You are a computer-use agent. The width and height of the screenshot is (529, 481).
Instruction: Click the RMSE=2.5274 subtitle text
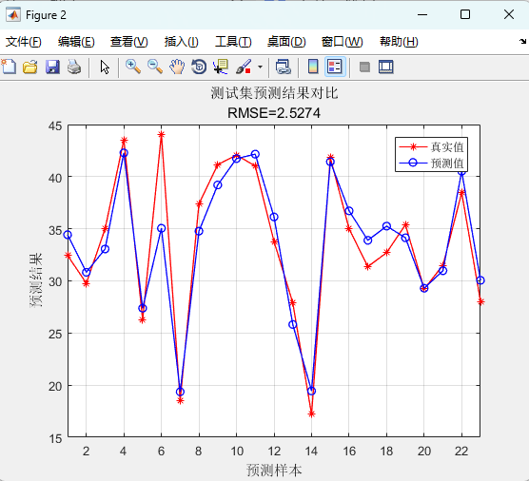point(274,113)
